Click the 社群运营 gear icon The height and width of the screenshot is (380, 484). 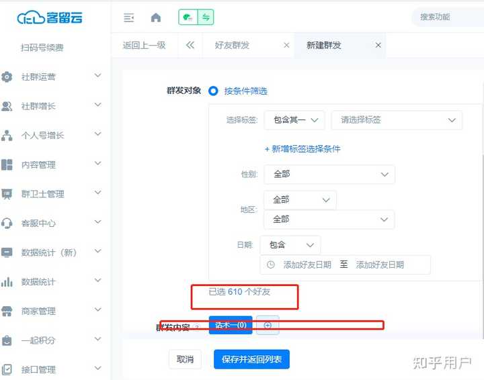click(7, 77)
